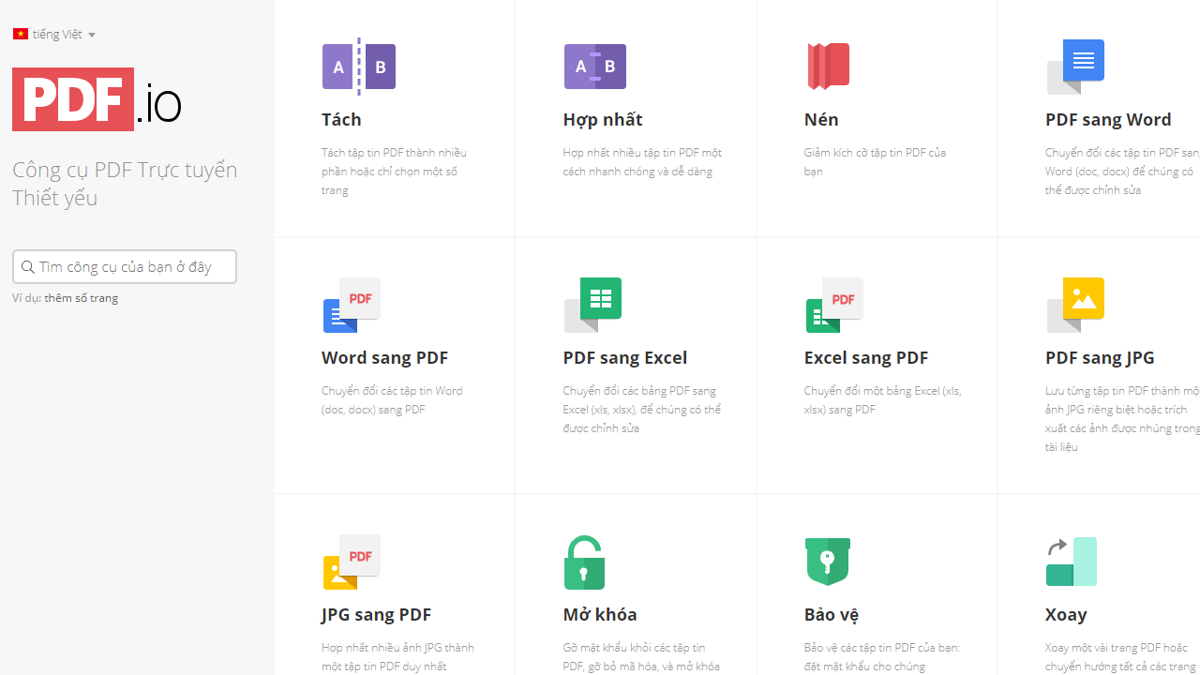The width and height of the screenshot is (1200, 675).
Task: Open the Mở khóa unlock padlock icon
Action: 584,562
